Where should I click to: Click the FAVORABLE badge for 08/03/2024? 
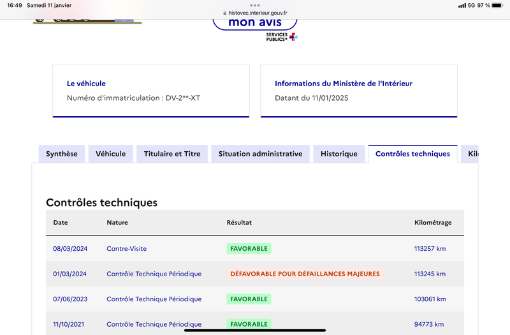click(x=249, y=248)
